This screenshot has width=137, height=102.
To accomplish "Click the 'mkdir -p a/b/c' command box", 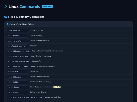I will point(17,41).
